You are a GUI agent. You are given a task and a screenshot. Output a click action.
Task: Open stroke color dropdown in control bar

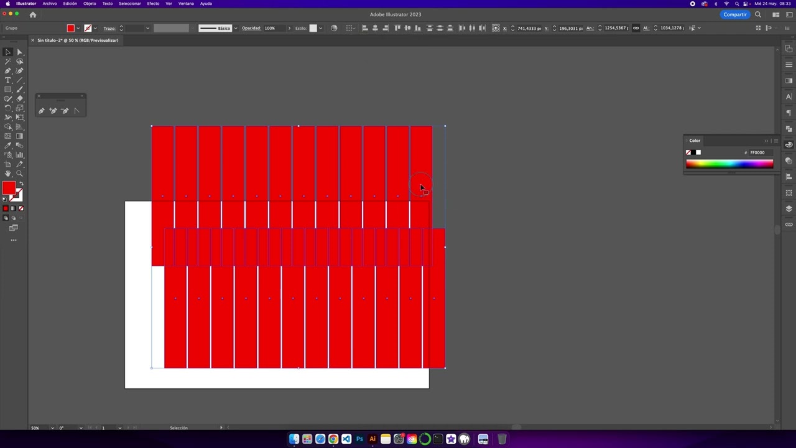click(x=95, y=28)
